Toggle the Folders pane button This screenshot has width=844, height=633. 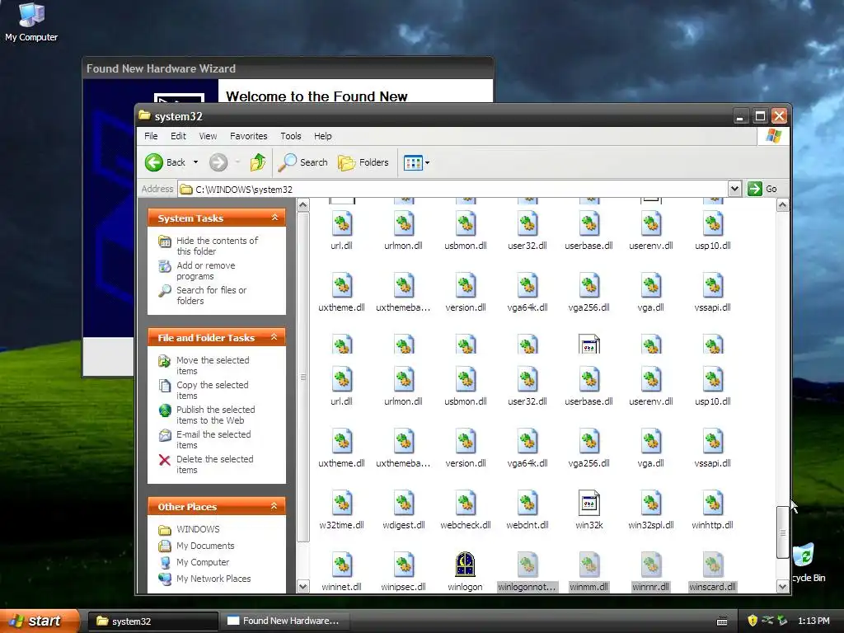pyautogui.click(x=363, y=162)
